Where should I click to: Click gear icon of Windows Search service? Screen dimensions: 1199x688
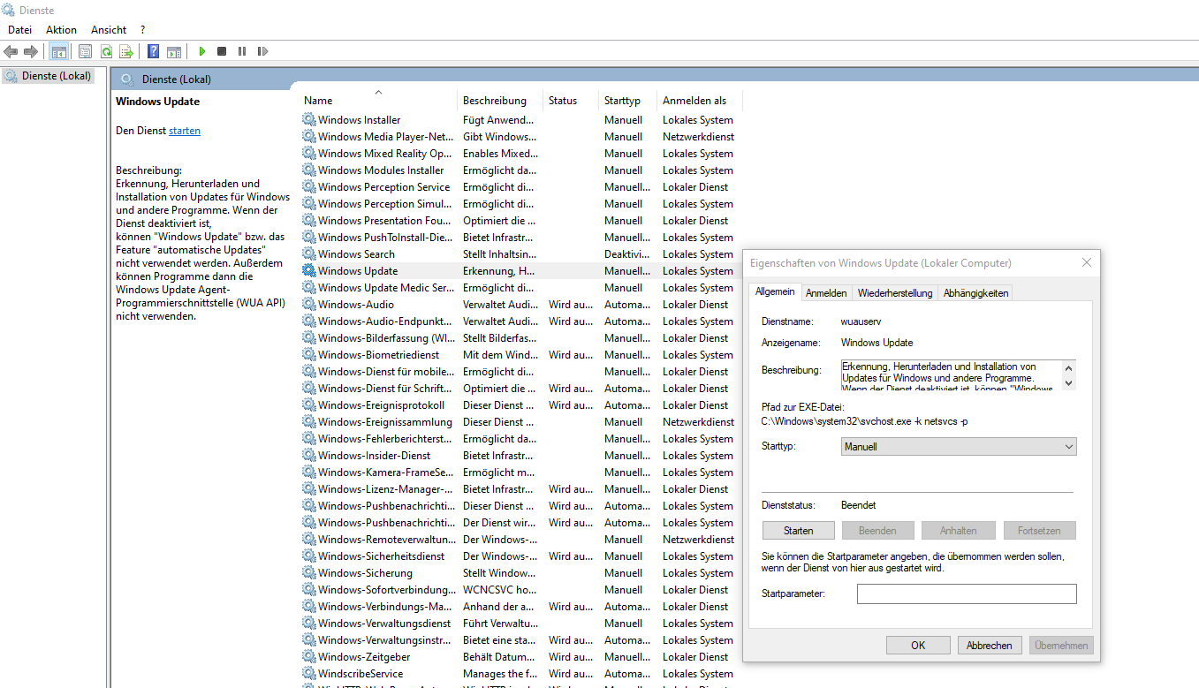(308, 253)
